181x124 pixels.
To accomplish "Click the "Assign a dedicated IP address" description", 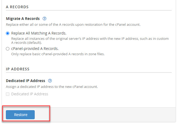I will (52, 87).
